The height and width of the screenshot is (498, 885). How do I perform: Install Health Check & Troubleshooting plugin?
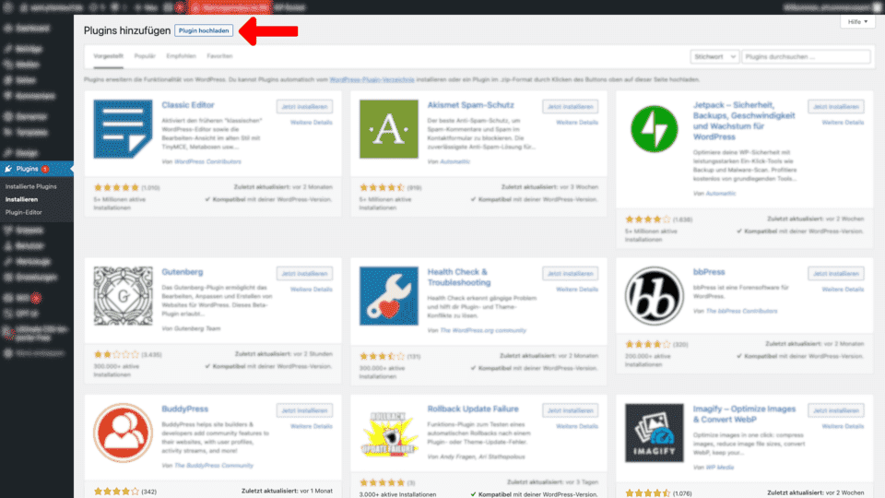pos(570,274)
